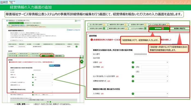The height and width of the screenshot is (106, 191).
Task: Open 消費税の経理方式 dropdown in small left screenshot
Action: pyautogui.click(x=43, y=85)
